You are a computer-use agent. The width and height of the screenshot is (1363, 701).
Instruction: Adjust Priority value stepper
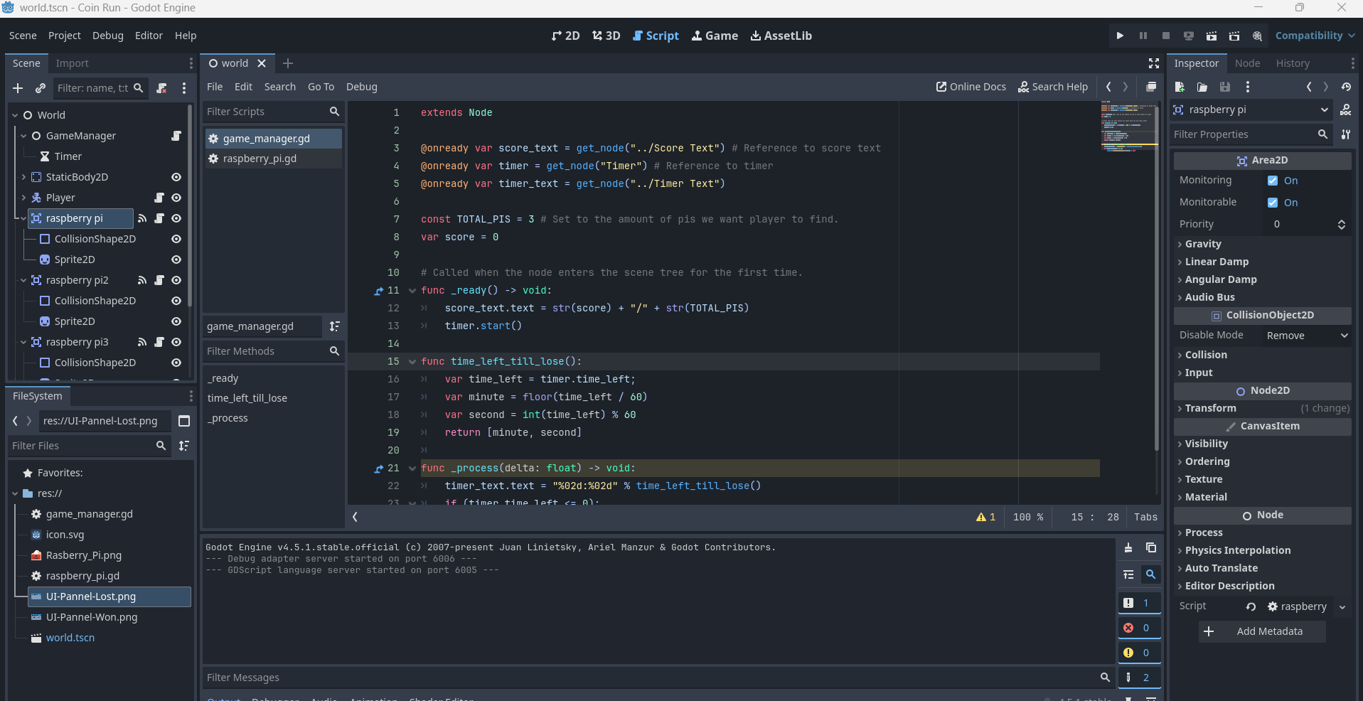click(1341, 224)
